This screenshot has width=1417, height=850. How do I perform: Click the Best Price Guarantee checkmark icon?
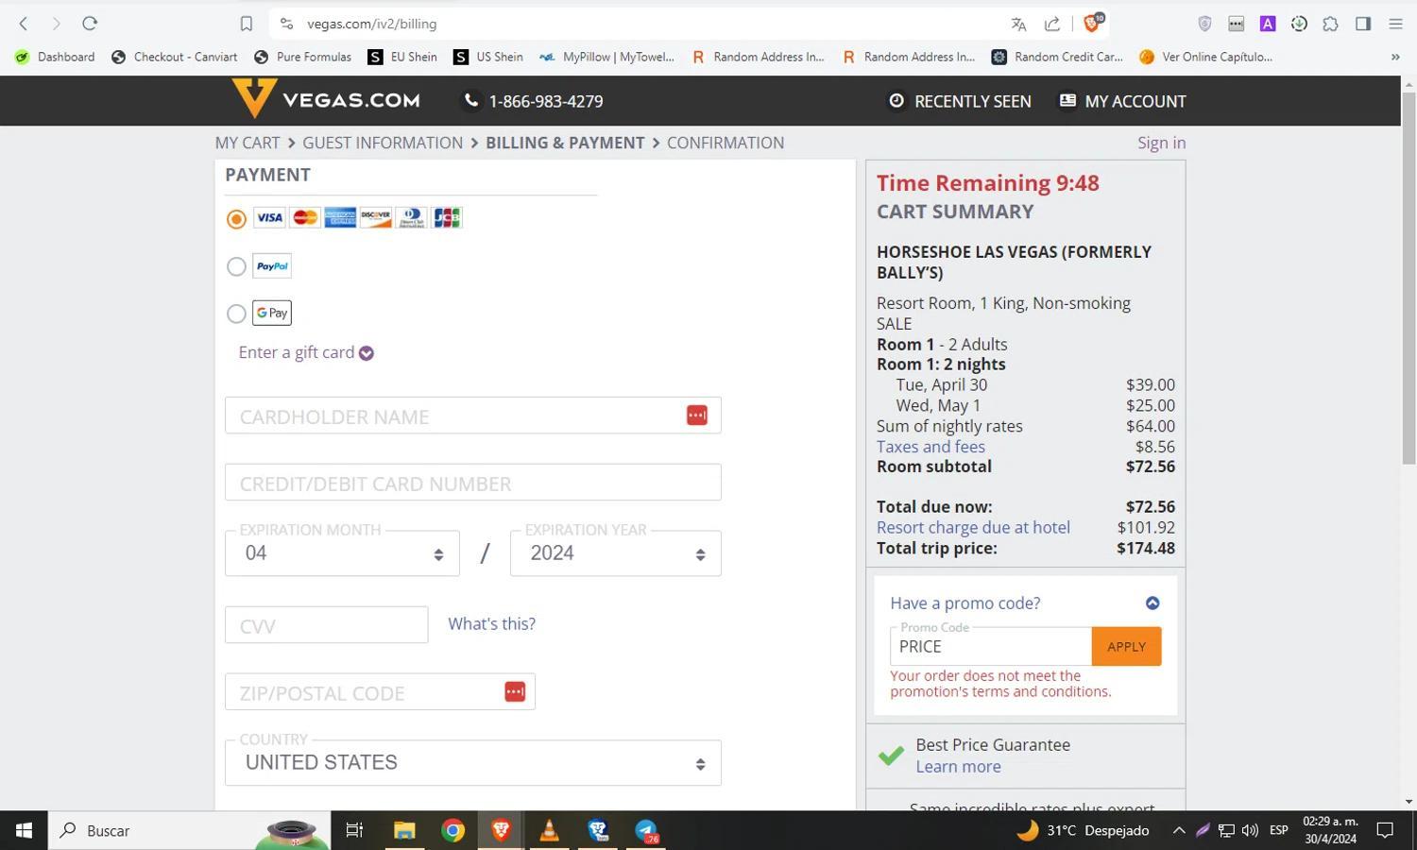point(891,756)
